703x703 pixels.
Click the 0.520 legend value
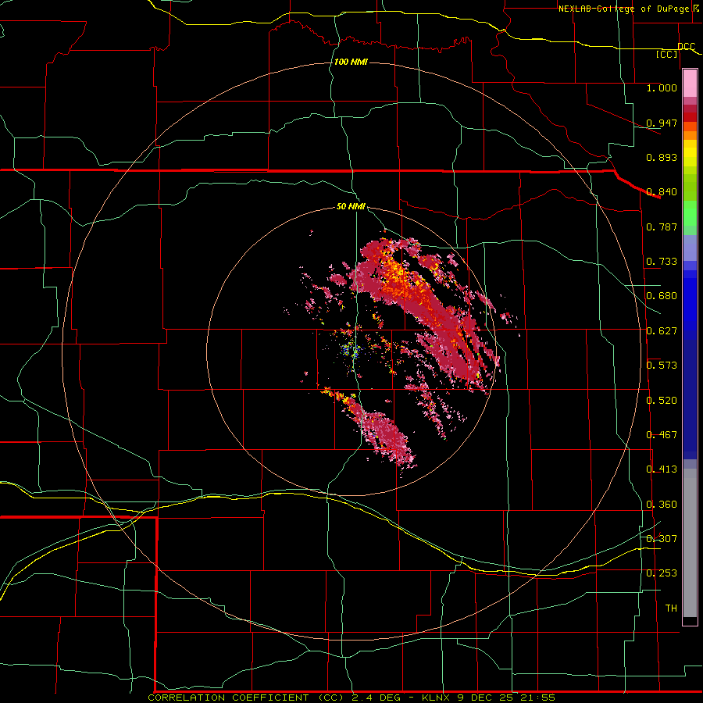coord(662,401)
